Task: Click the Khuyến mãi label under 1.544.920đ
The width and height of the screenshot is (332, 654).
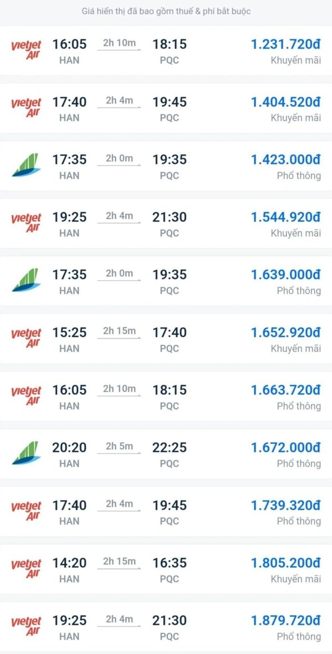Action: pyautogui.click(x=295, y=233)
